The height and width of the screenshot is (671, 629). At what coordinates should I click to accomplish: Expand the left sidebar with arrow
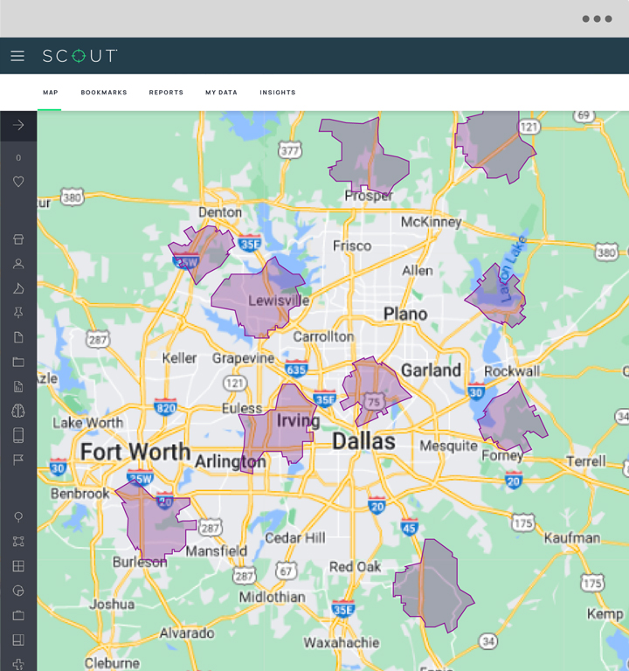(x=18, y=125)
